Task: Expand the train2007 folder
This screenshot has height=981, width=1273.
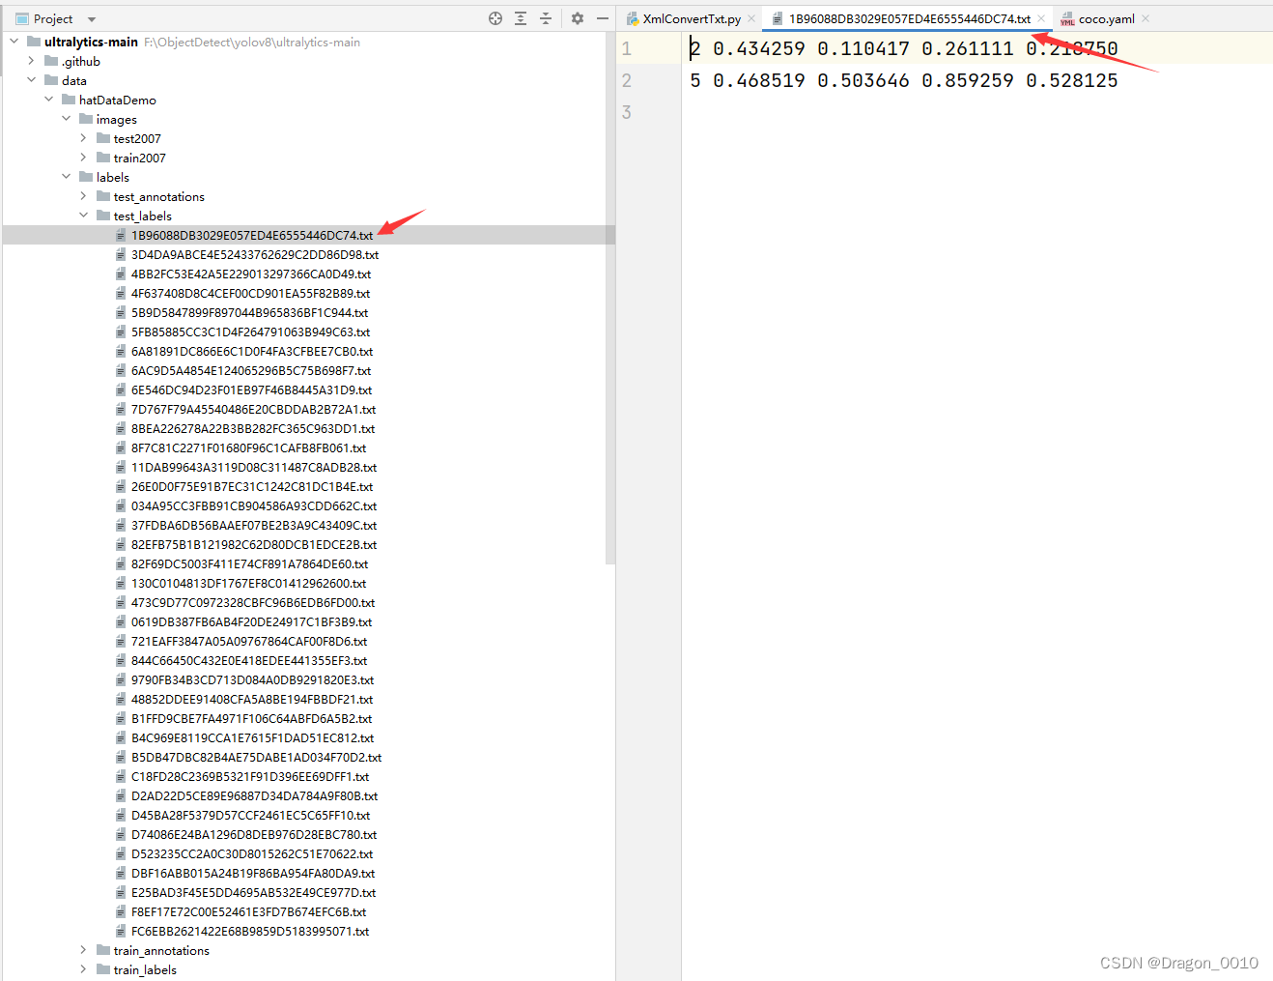Action: tap(84, 158)
